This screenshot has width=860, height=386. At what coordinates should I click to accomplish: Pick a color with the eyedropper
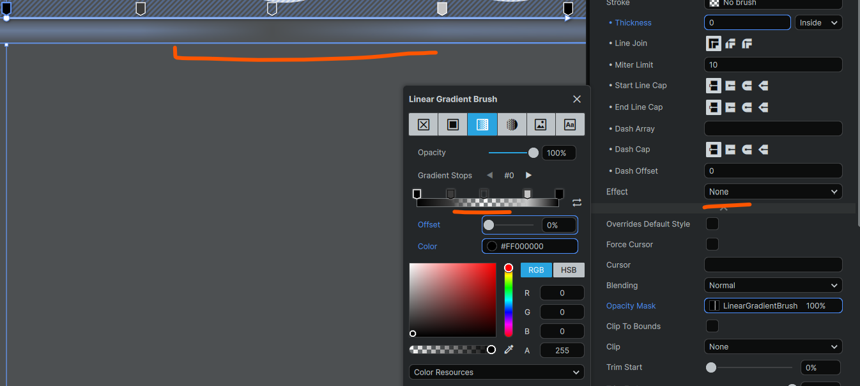(509, 350)
